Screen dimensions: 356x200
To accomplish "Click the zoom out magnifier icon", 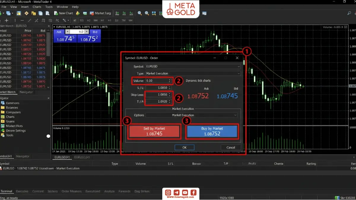I will [147, 13].
